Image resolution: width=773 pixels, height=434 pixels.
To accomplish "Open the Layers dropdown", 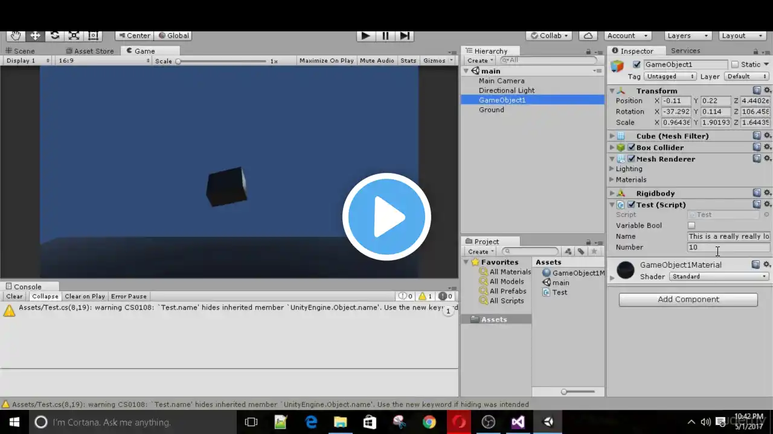I will 687,36.
